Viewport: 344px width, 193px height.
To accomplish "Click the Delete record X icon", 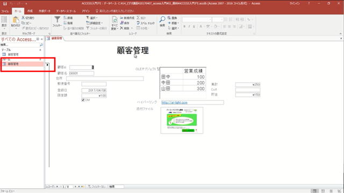I will pos(121,28).
